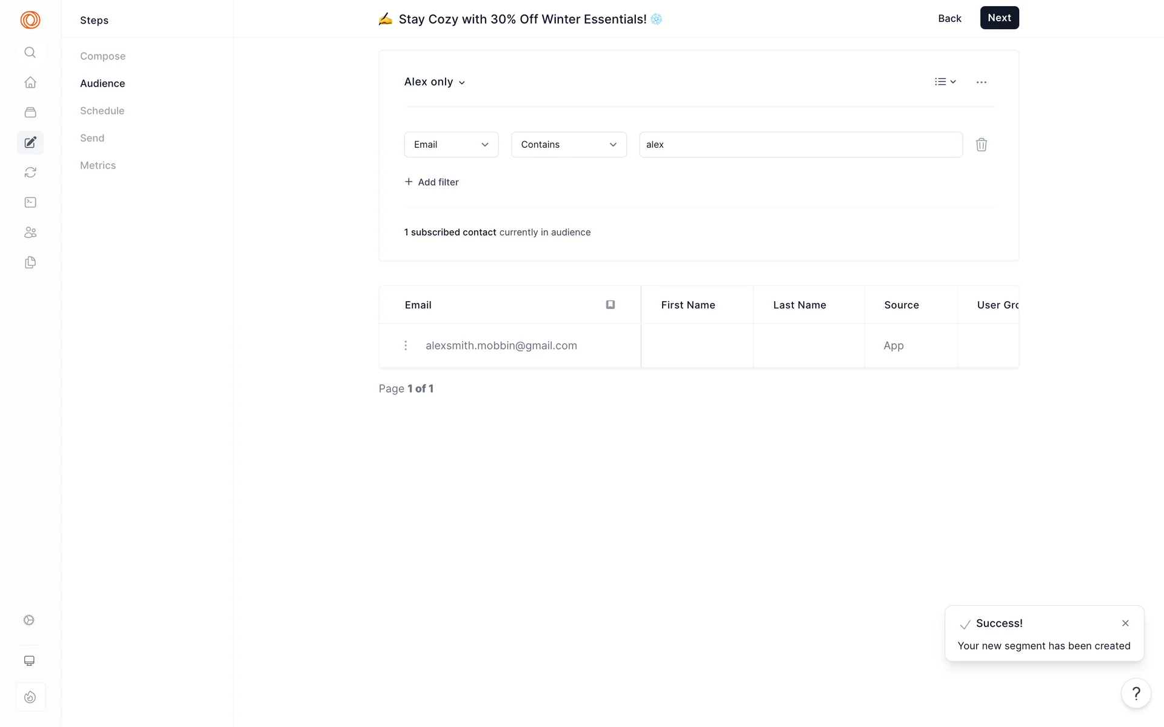This screenshot has width=1164, height=727.
Task: Dismiss the Success notification toast
Action: [x=1125, y=623]
